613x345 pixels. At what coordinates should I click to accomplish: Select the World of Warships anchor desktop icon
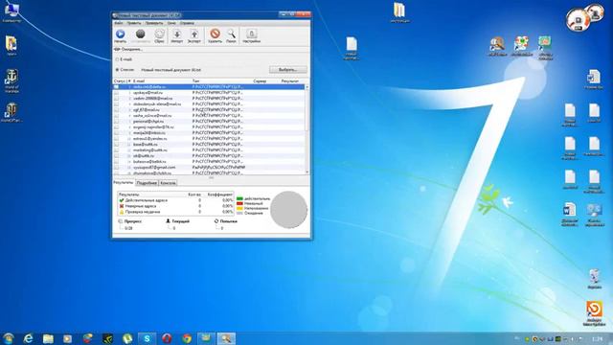(11, 80)
